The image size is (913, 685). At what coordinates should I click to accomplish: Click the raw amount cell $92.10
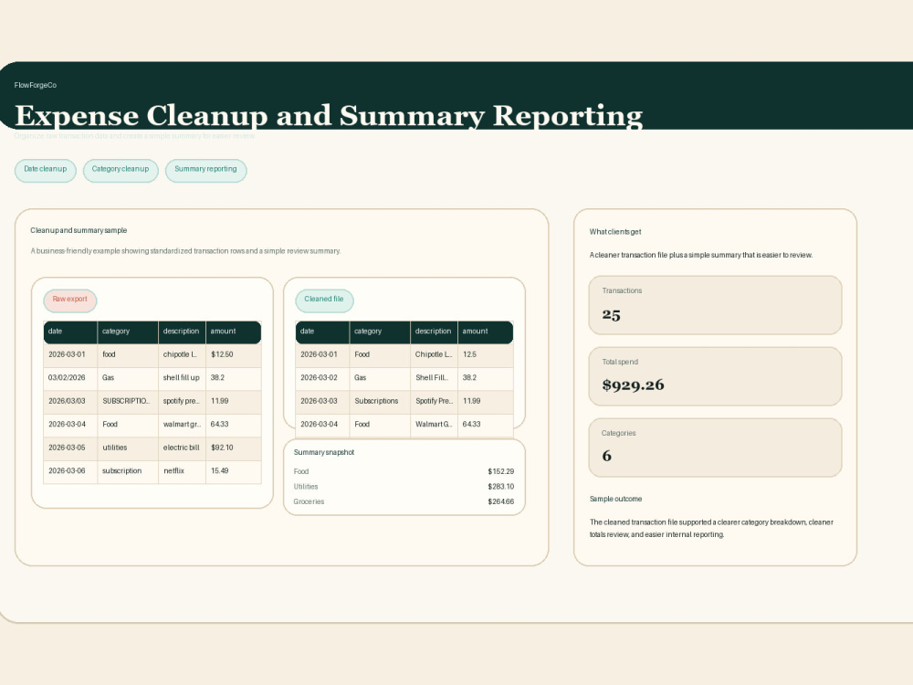click(x=234, y=448)
